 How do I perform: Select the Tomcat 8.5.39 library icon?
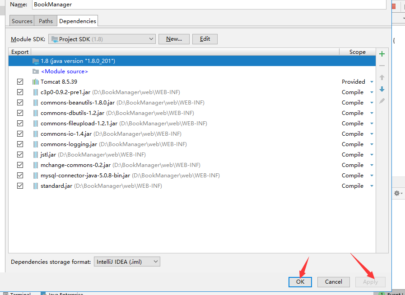click(36, 82)
